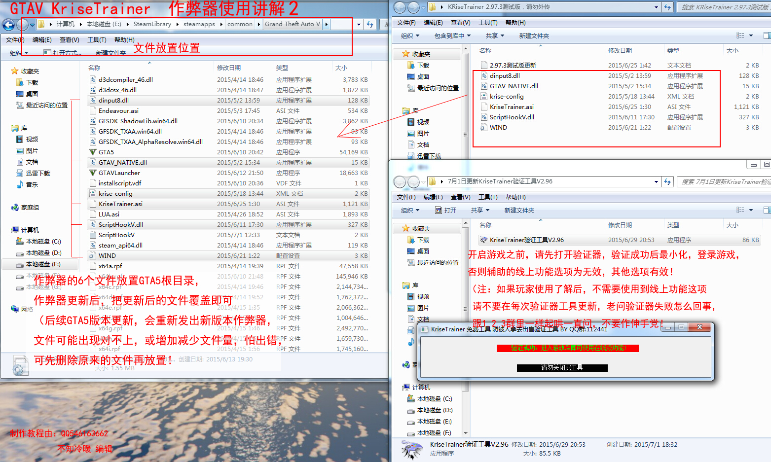The height and width of the screenshot is (462, 771).
Task: Expand the address bar dropdown in KRiseTrainer 2.97.3 window
Action: coord(656,7)
